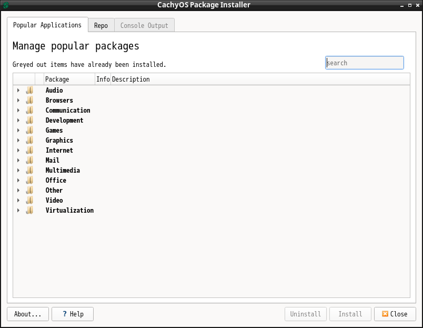
Task: Click the Virtualization folder icon
Action: click(29, 211)
